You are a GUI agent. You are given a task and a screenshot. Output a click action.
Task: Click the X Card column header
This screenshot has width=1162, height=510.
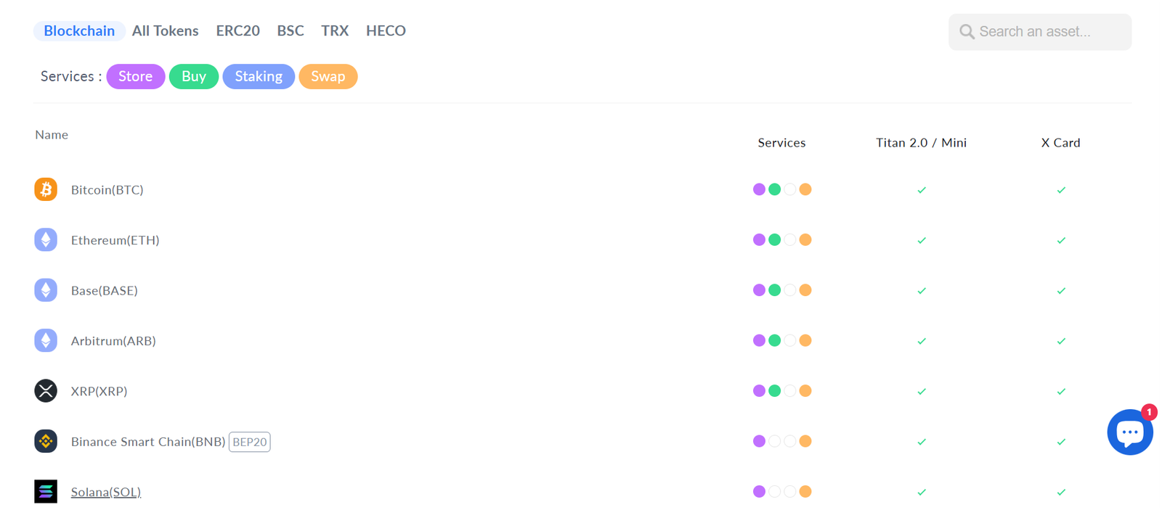click(1061, 143)
